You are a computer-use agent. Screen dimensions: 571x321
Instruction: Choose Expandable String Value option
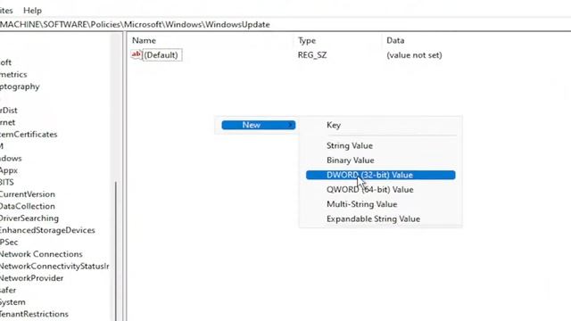pyautogui.click(x=381, y=218)
